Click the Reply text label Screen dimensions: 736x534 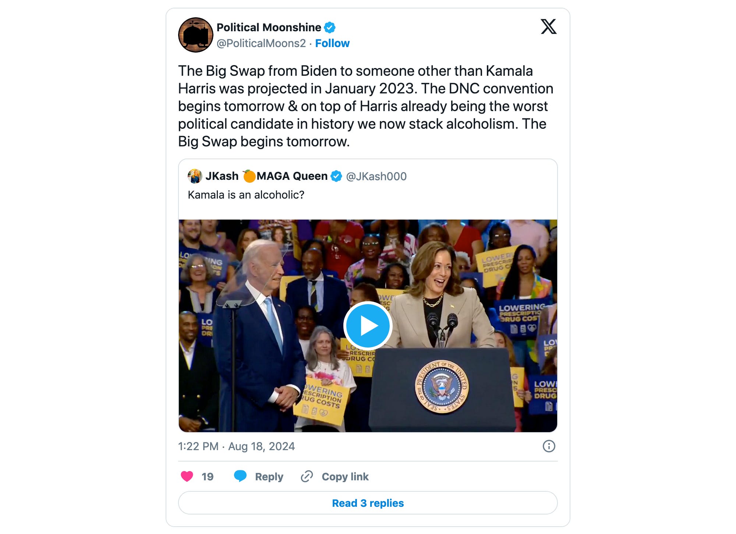click(x=269, y=477)
